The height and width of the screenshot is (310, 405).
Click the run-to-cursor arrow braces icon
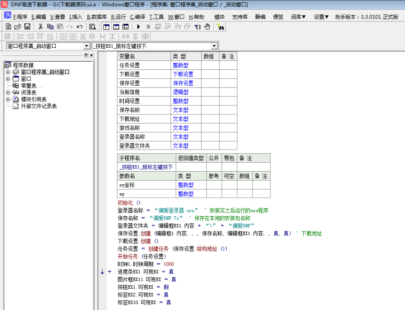[x=198, y=27]
